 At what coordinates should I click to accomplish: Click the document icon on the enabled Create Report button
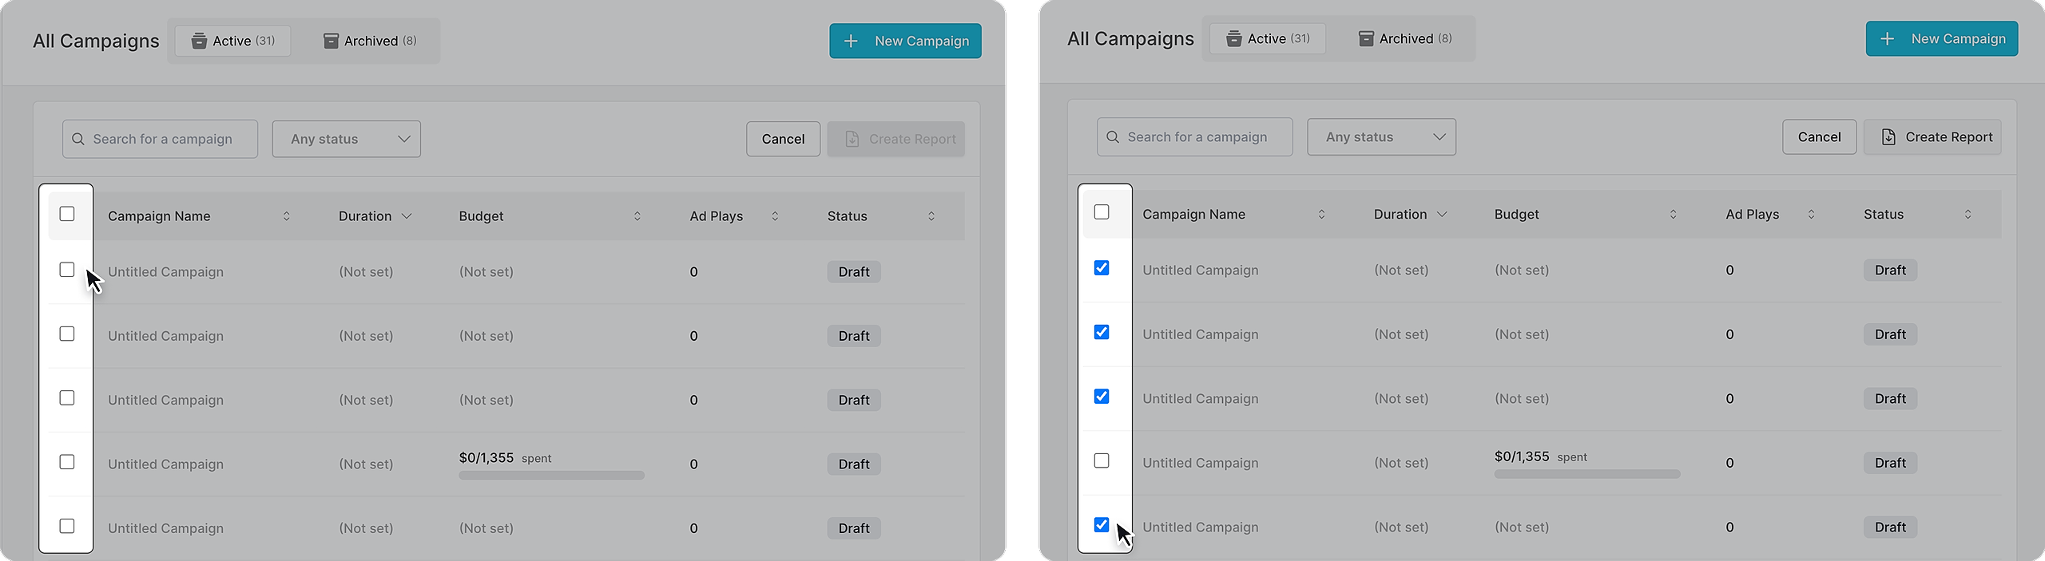(1888, 137)
